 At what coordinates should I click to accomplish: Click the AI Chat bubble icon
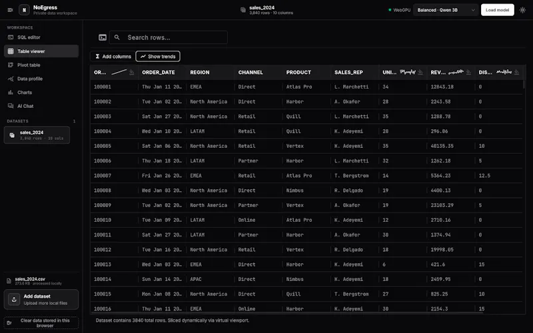point(11,106)
